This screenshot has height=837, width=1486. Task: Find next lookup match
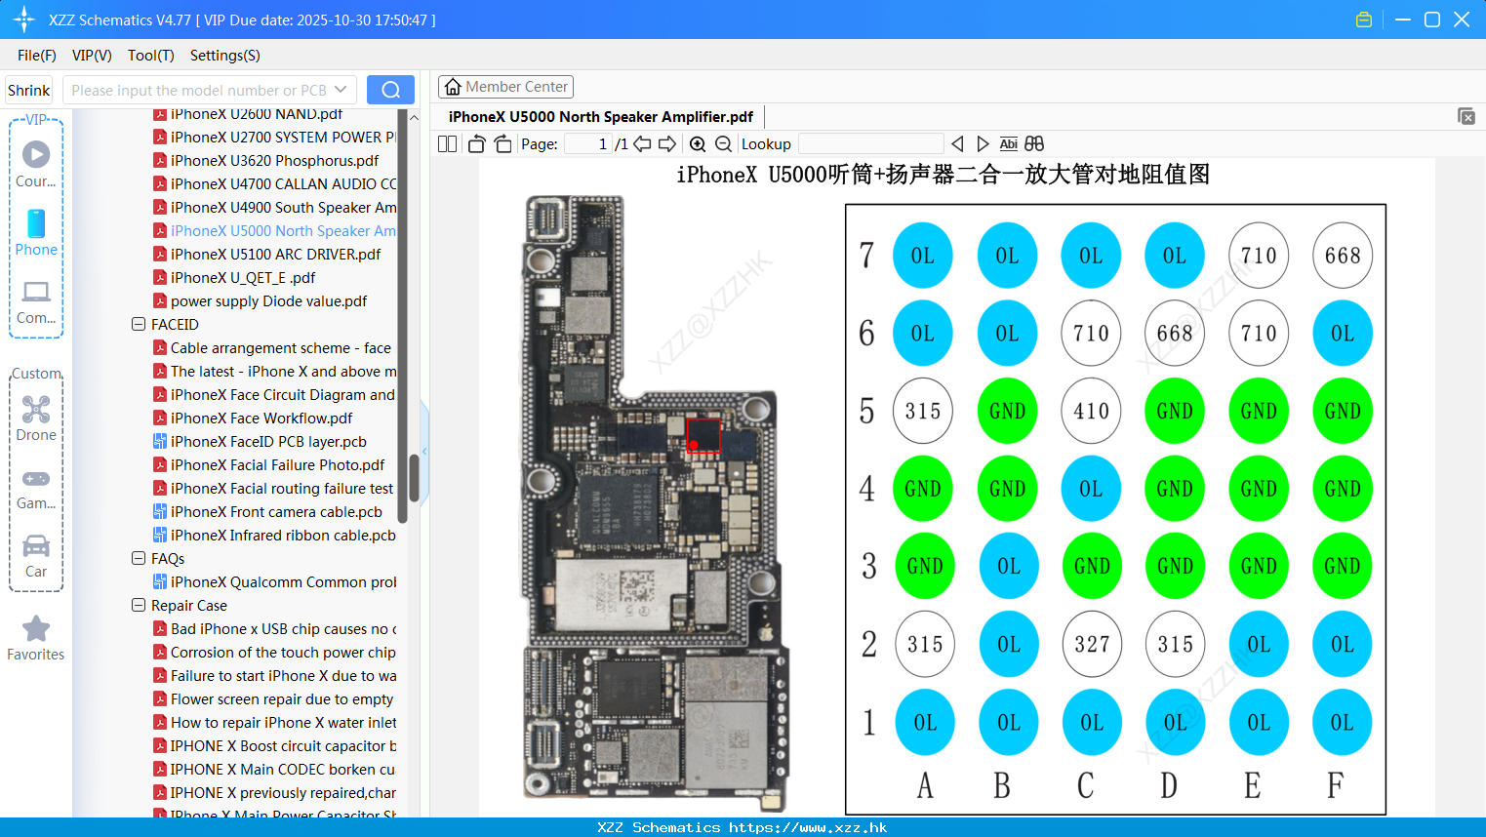tap(983, 144)
